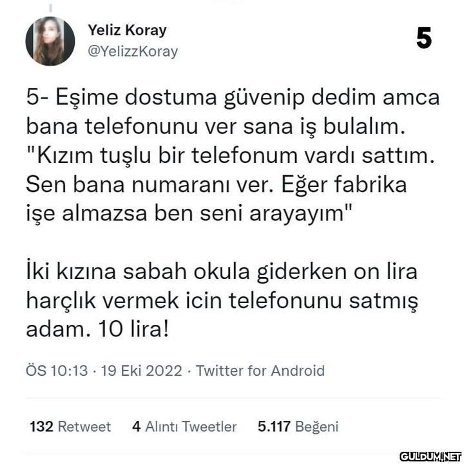Open the @YelizzKoray handle link
The width and height of the screenshot is (464, 464).
point(133,51)
